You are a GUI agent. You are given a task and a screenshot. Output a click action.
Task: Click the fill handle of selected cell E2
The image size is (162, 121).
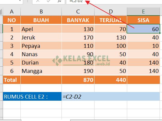(160, 33)
